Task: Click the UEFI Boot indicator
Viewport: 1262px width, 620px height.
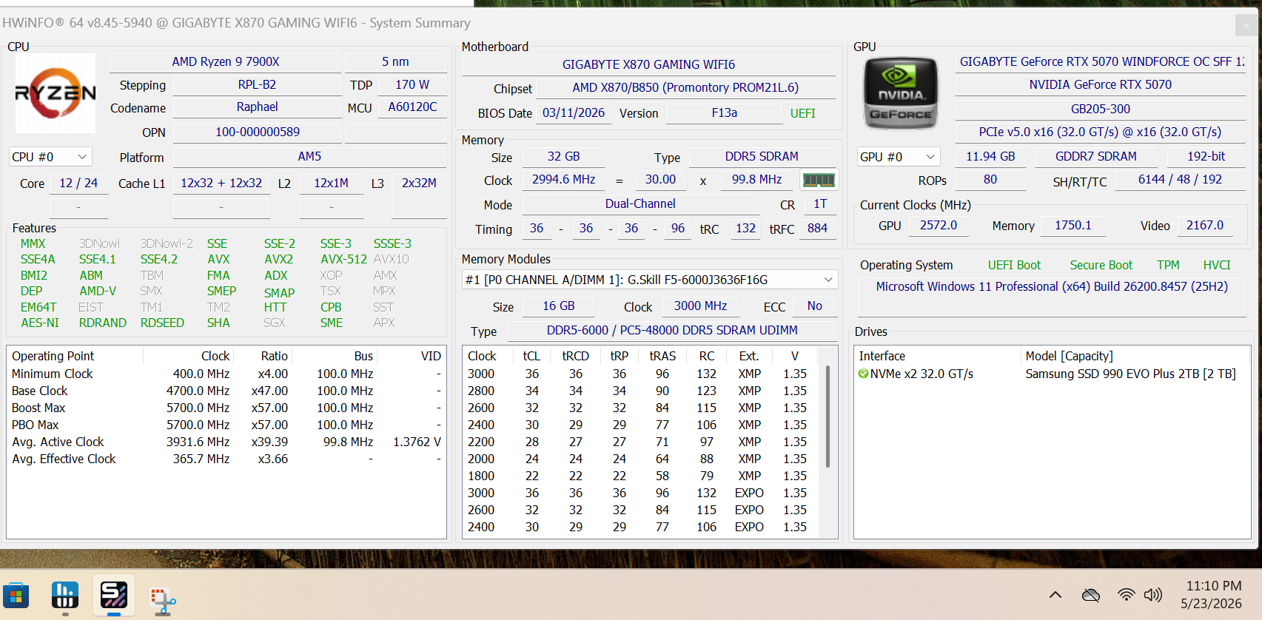Action: (1014, 265)
